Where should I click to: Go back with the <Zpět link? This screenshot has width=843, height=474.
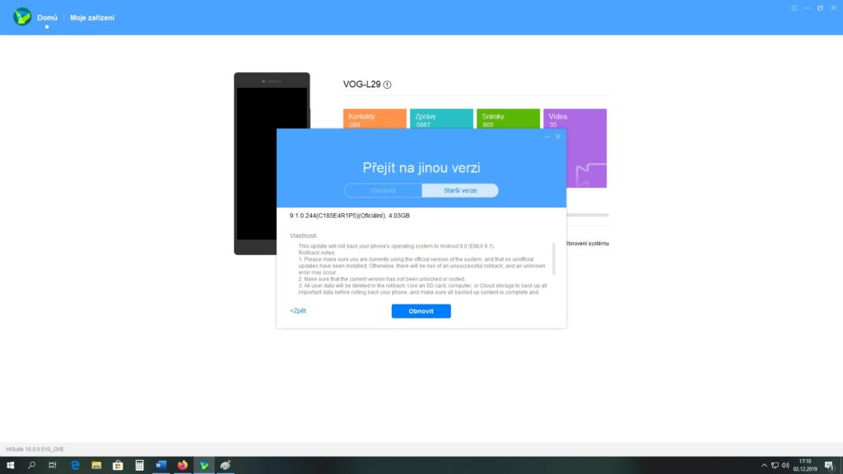tap(298, 310)
